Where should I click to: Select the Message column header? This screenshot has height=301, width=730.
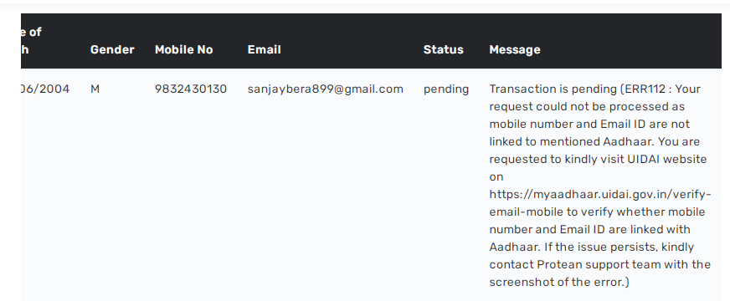(x=515, y=50)
